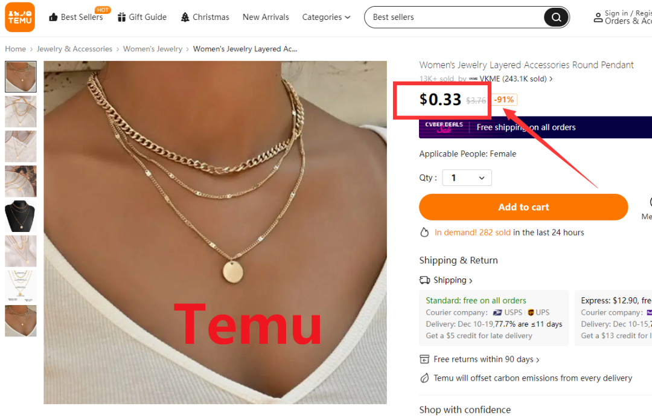Open the New Arrivals menu item
The image size is (652, 418).
pyautogui.click(x=266, y=17)
